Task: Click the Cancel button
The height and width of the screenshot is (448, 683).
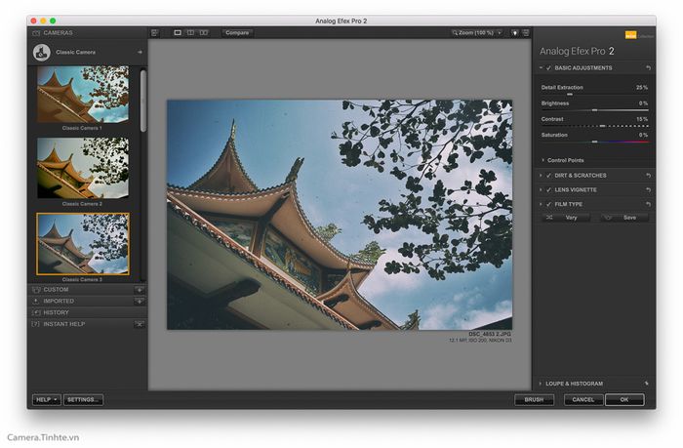Action: [x=583, y=399]
